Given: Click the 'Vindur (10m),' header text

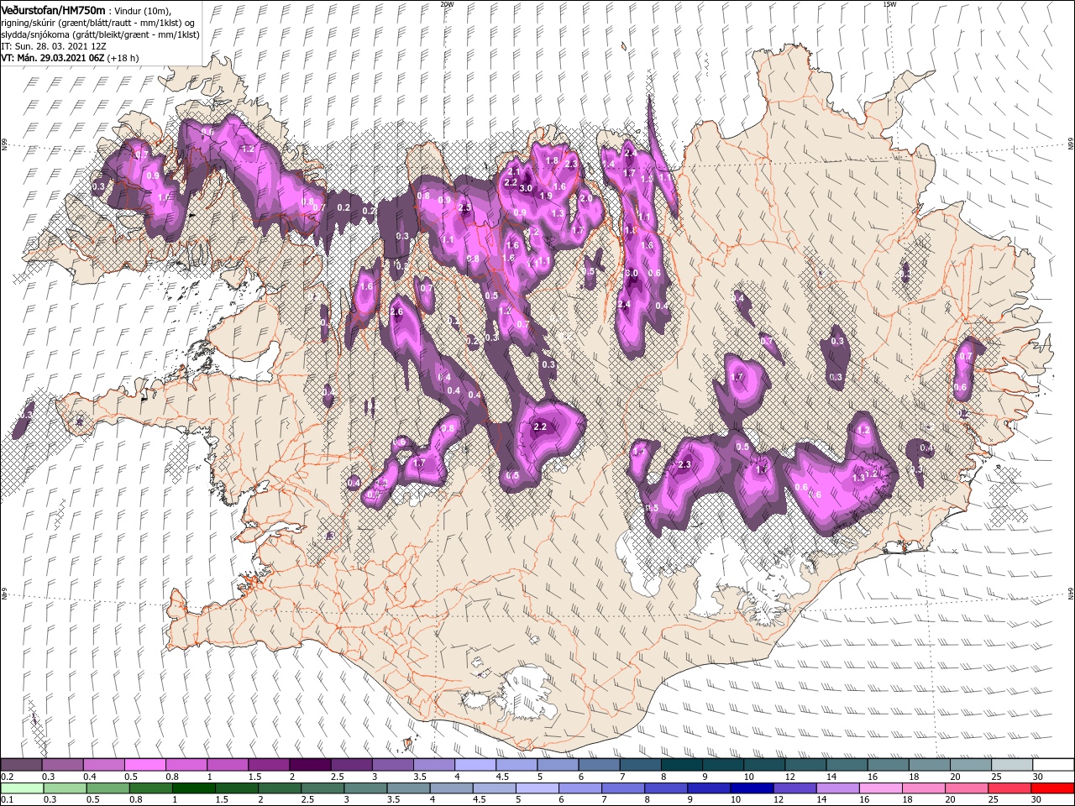Looking at the screenshot, I should point(143,10).
